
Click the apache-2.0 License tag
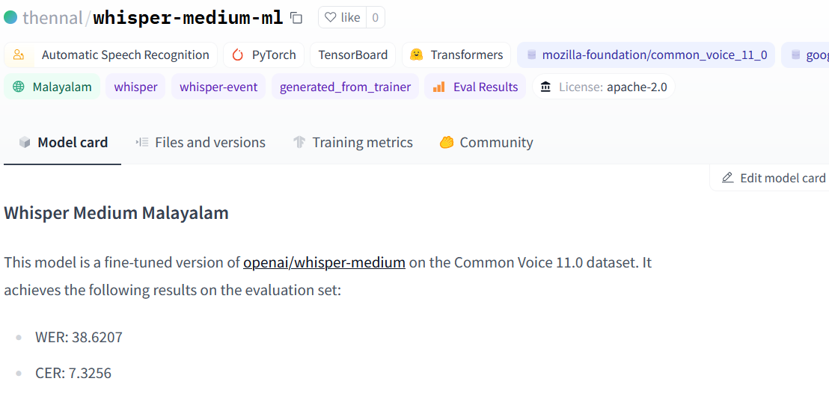pyautogui.click(x=604, y=87)
